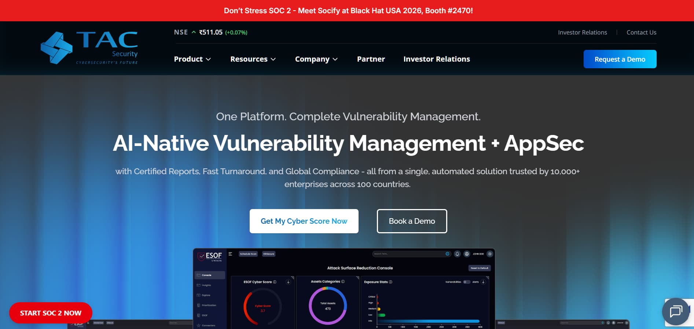This screenshot has width=694, height=329.
Task: Toggle the Vulnerabilities / Alerts switch
Action: tap(467, 282)
